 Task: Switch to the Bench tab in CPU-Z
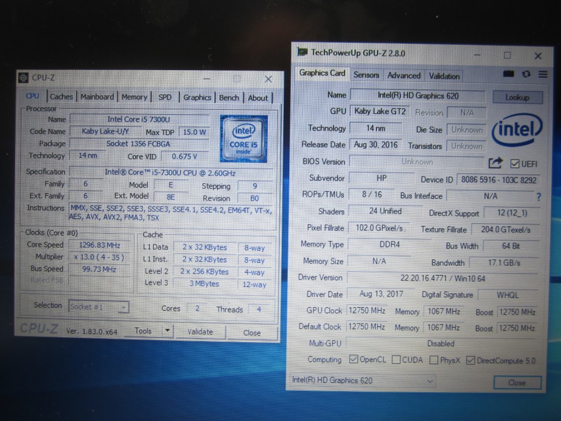click(x=229, y=98)
